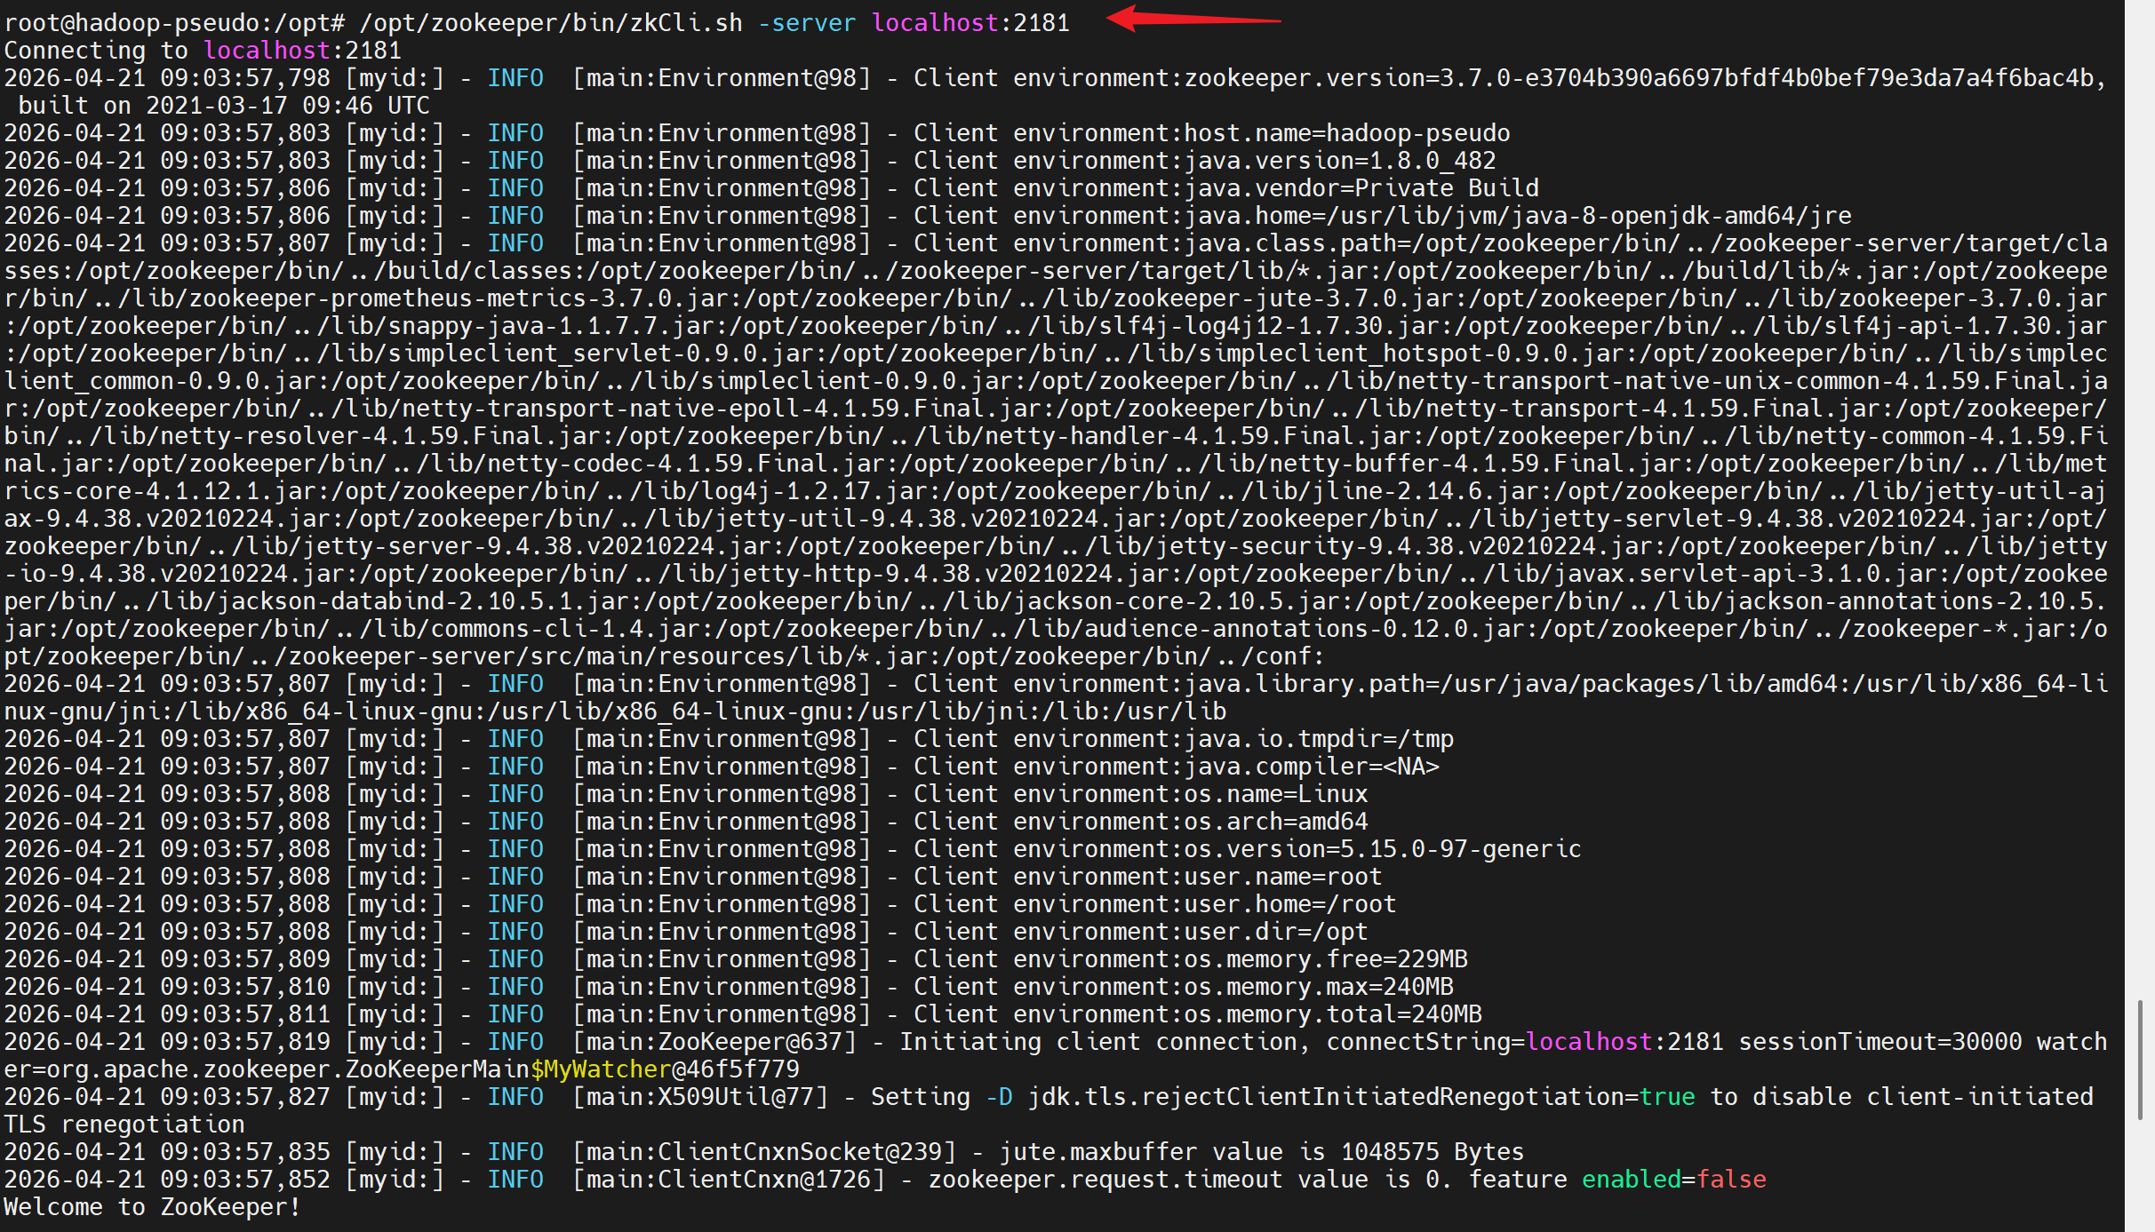This screenshot has width=2155, height=1232.
Task: Click the 'user.name=root' log entry
Action: 1282,877
